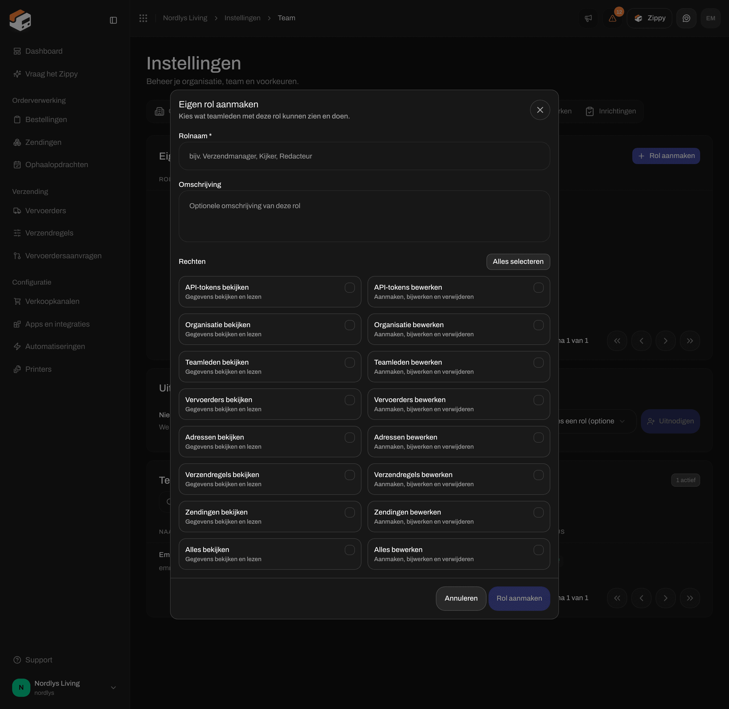729x709 pixels.
Task: Open Vervoerders in sidebar
Action: (x=39, y=211)
